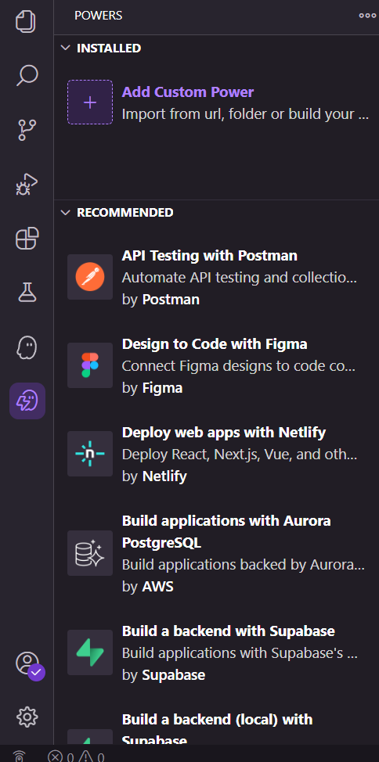Select API Testing with Postman power
The height and width of the screenshot is (762, 379).
(216, 277)
